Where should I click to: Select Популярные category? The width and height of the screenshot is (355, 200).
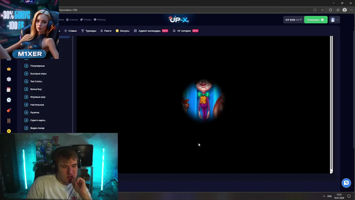(x=37, y=66)
